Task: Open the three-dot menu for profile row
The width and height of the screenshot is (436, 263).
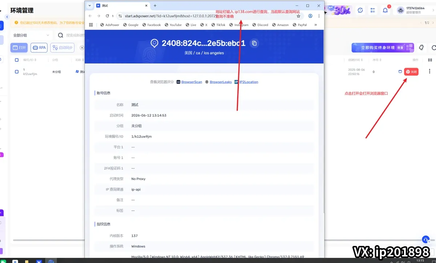Action: click(x=430, y=72)
